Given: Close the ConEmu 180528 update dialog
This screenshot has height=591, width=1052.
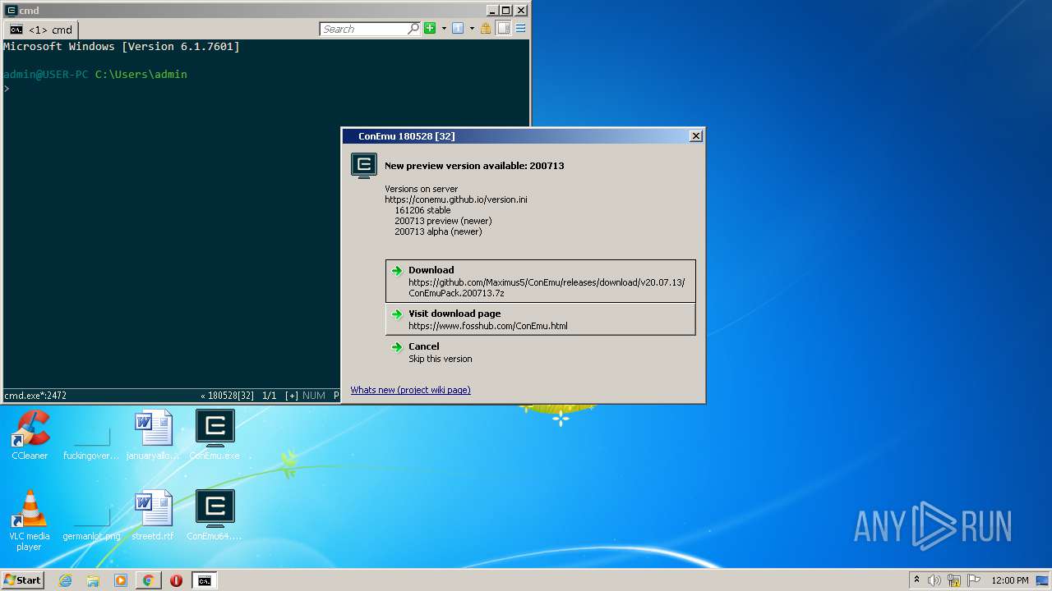Looking at the screenshot, I should tap(695, 136).
